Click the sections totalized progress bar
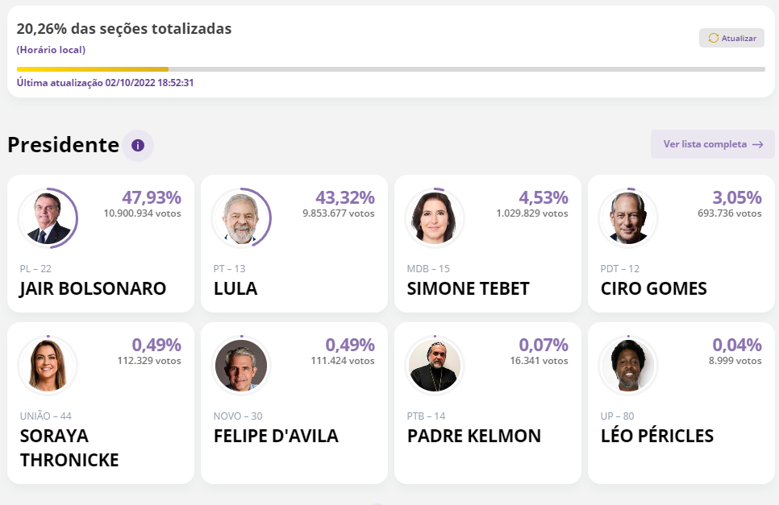The height and width of the screenshot is (505, 779). [390, 69]
